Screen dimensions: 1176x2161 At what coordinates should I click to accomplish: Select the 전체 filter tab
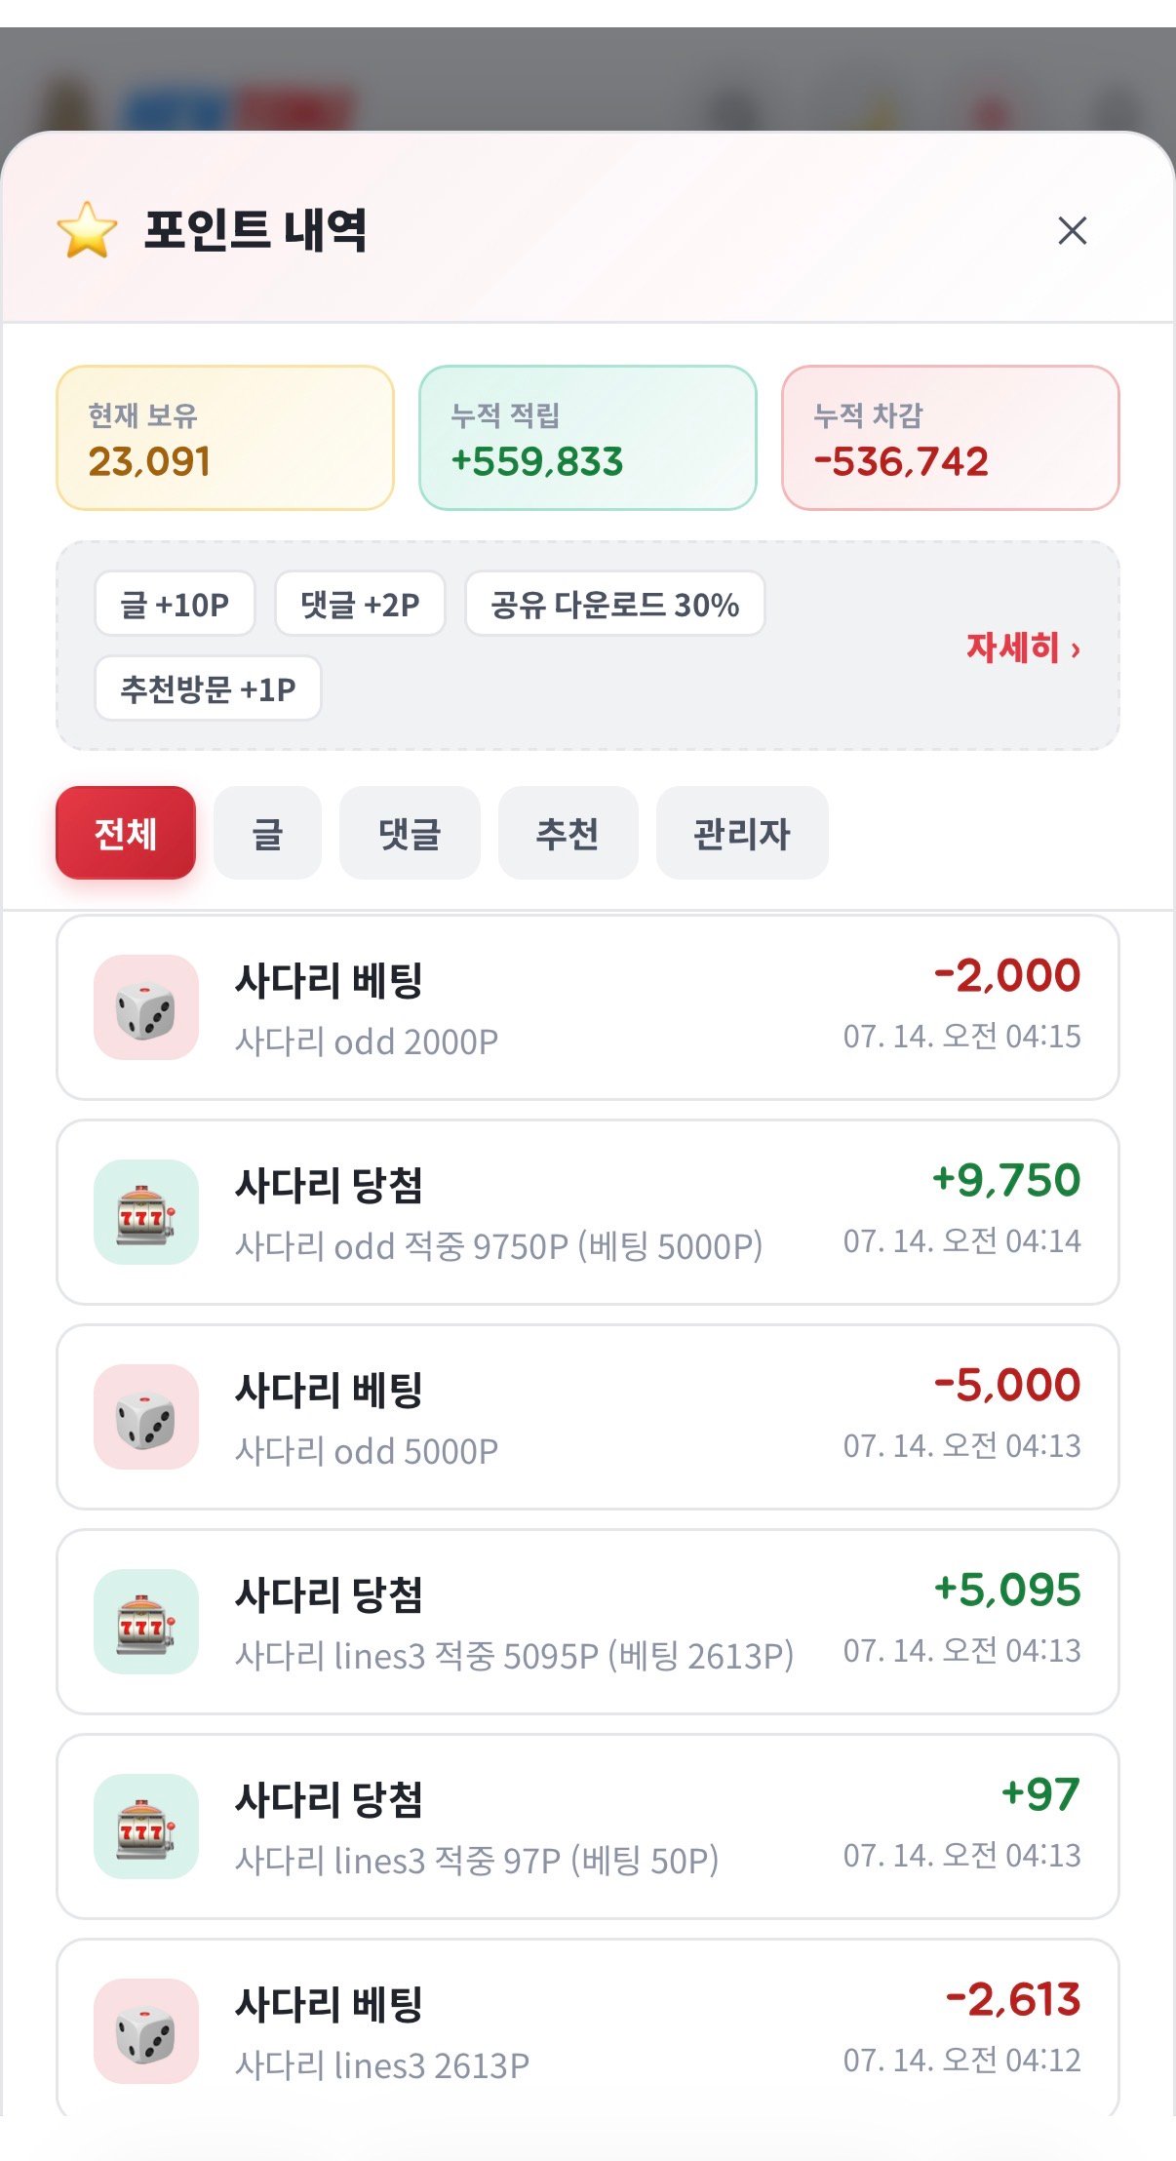[126, 833]
